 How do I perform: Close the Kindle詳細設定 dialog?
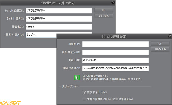pos(170,36)
